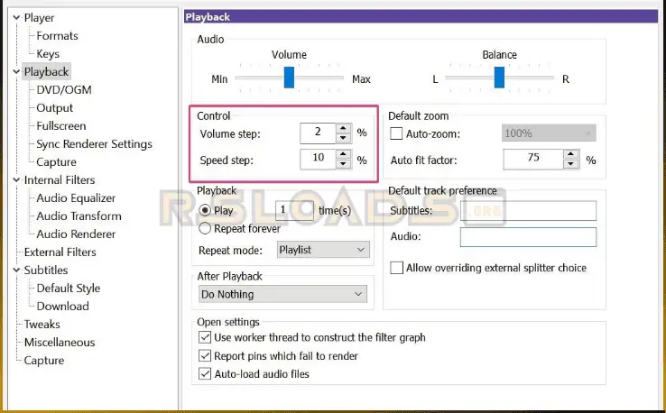
Task: Collapse the Internal Filters tree node
Action: [15, 180]
